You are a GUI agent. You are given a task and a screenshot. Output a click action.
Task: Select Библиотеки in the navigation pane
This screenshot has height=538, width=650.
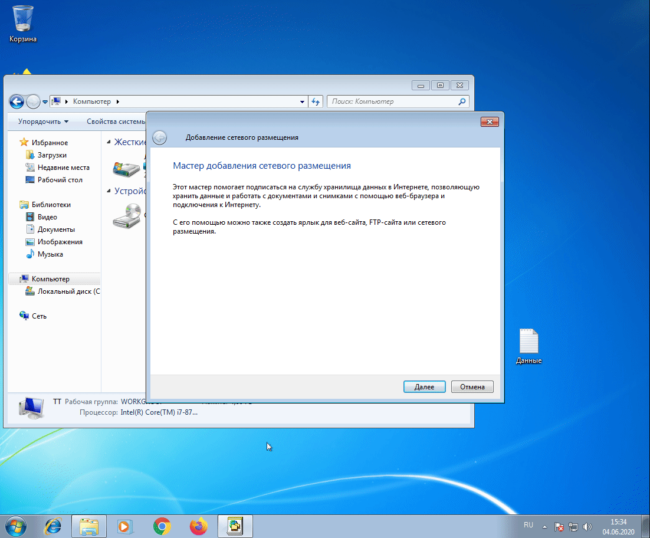(51, 205)
